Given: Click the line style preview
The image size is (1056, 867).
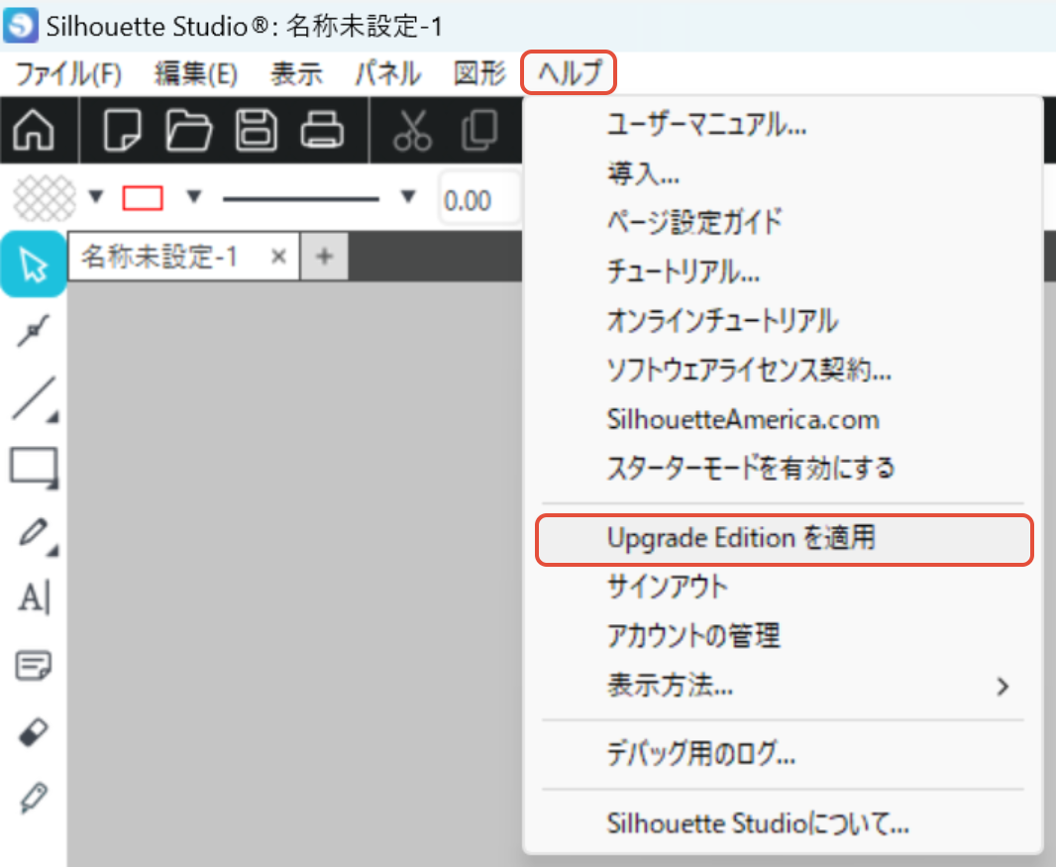Looking at the screenshot, I should click(301, 199).
